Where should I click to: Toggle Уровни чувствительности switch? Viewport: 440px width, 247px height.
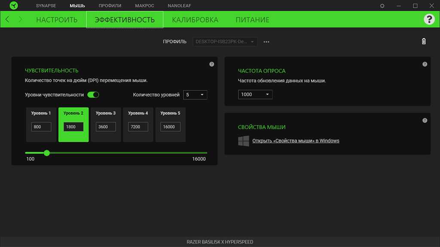pyautogui.click(x=93, y=95)
